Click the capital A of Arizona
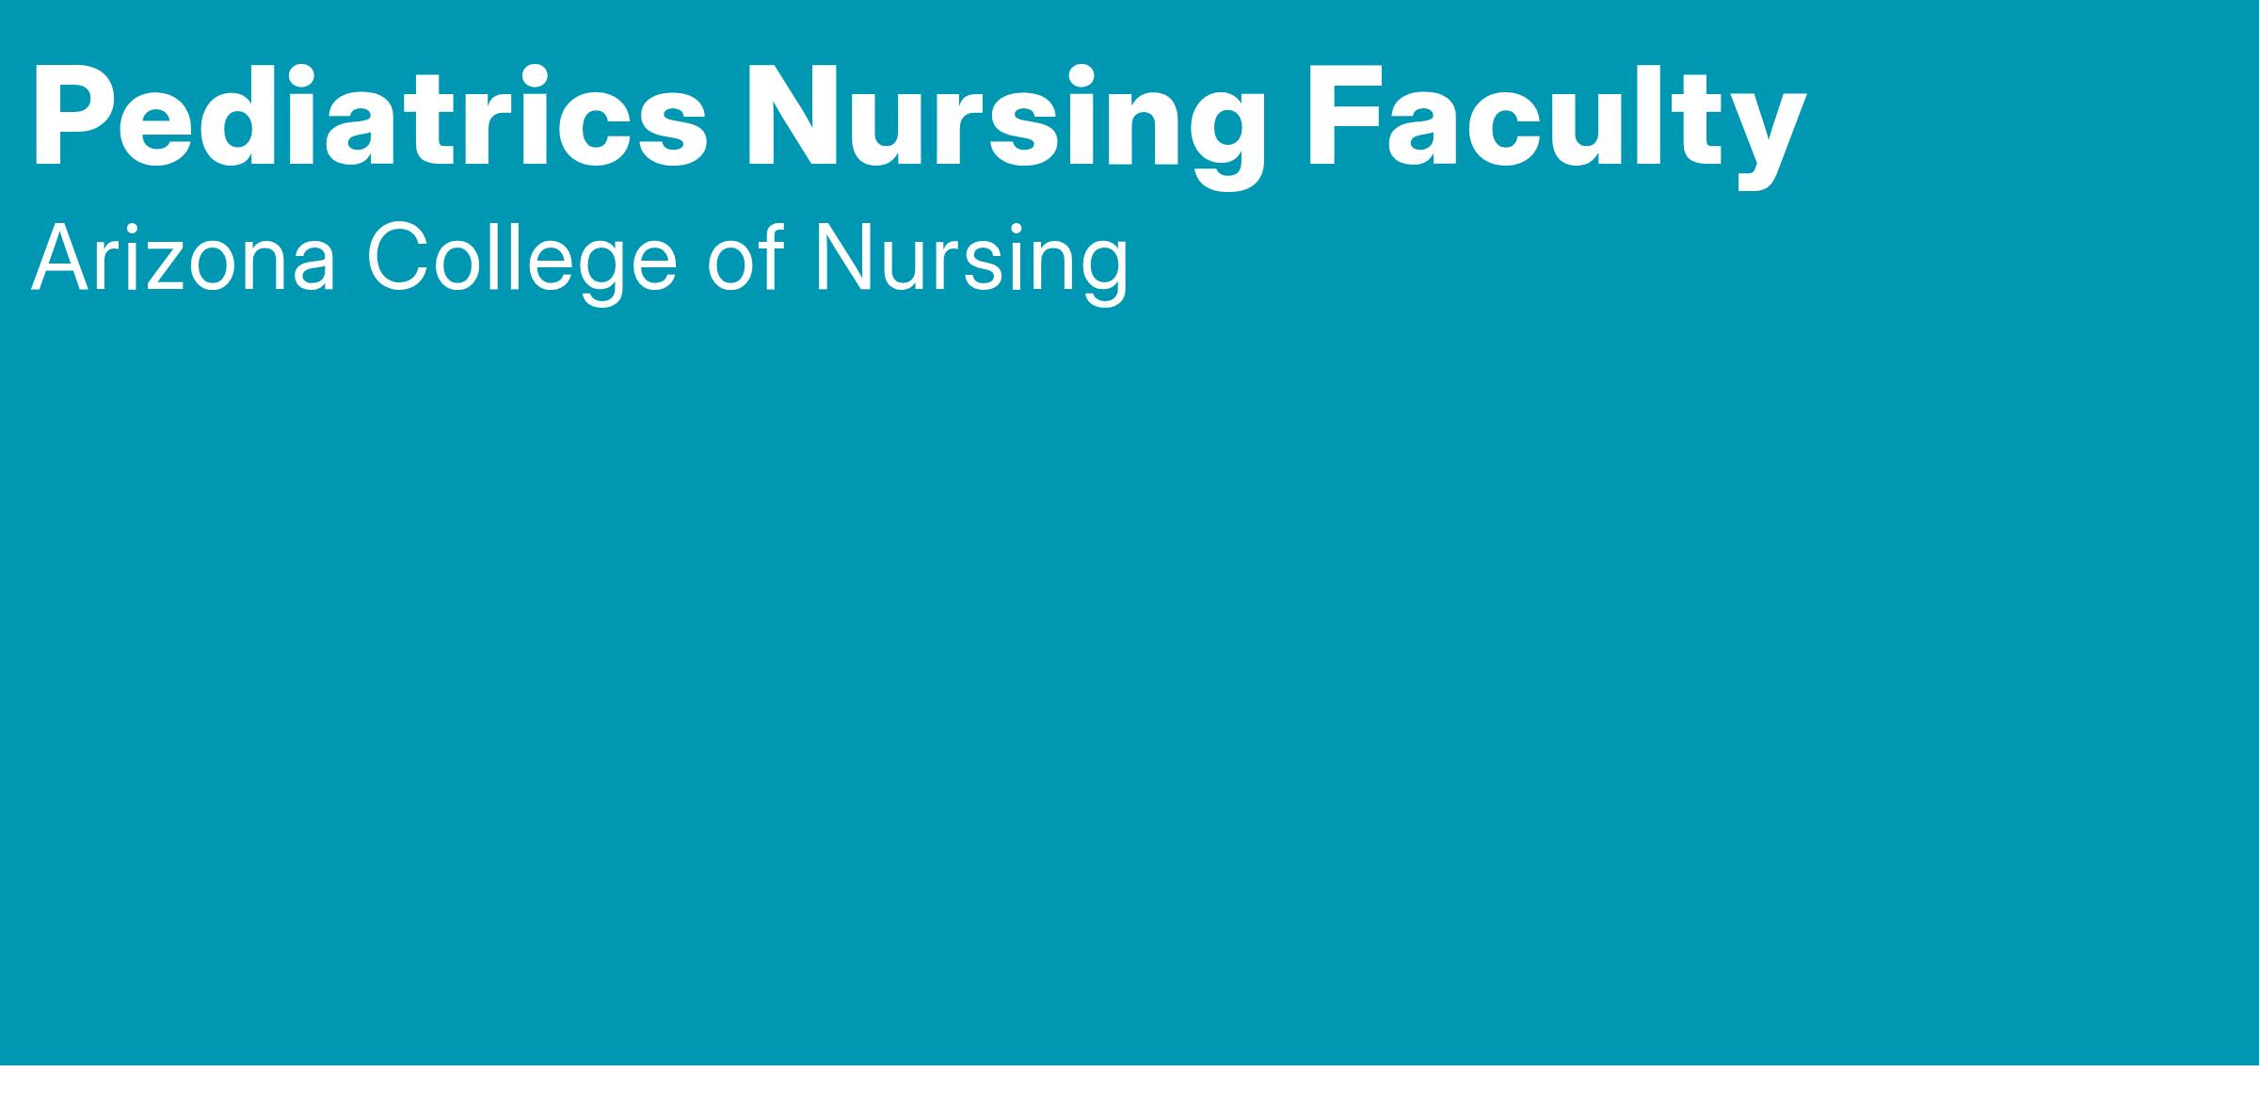This screenshot has width=2259, height=1104. [x=58, y=259]
